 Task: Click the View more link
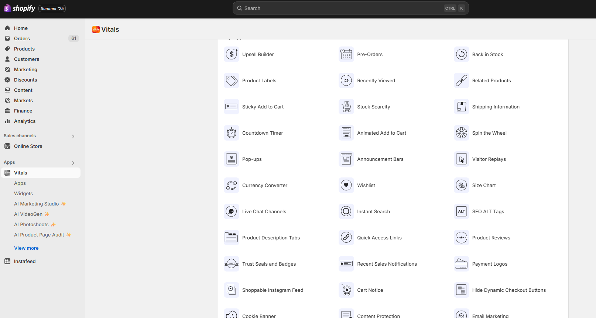click(x=26, y=248)
